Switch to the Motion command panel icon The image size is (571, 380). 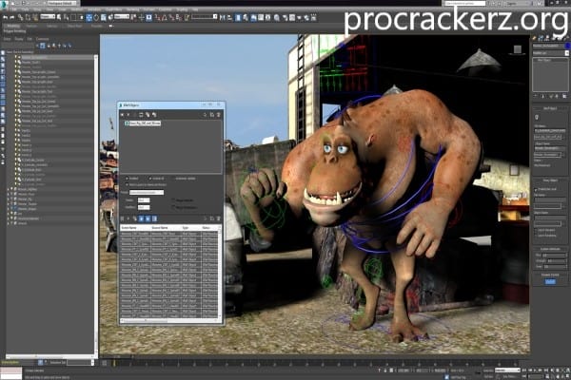click(x=554, y=38)
